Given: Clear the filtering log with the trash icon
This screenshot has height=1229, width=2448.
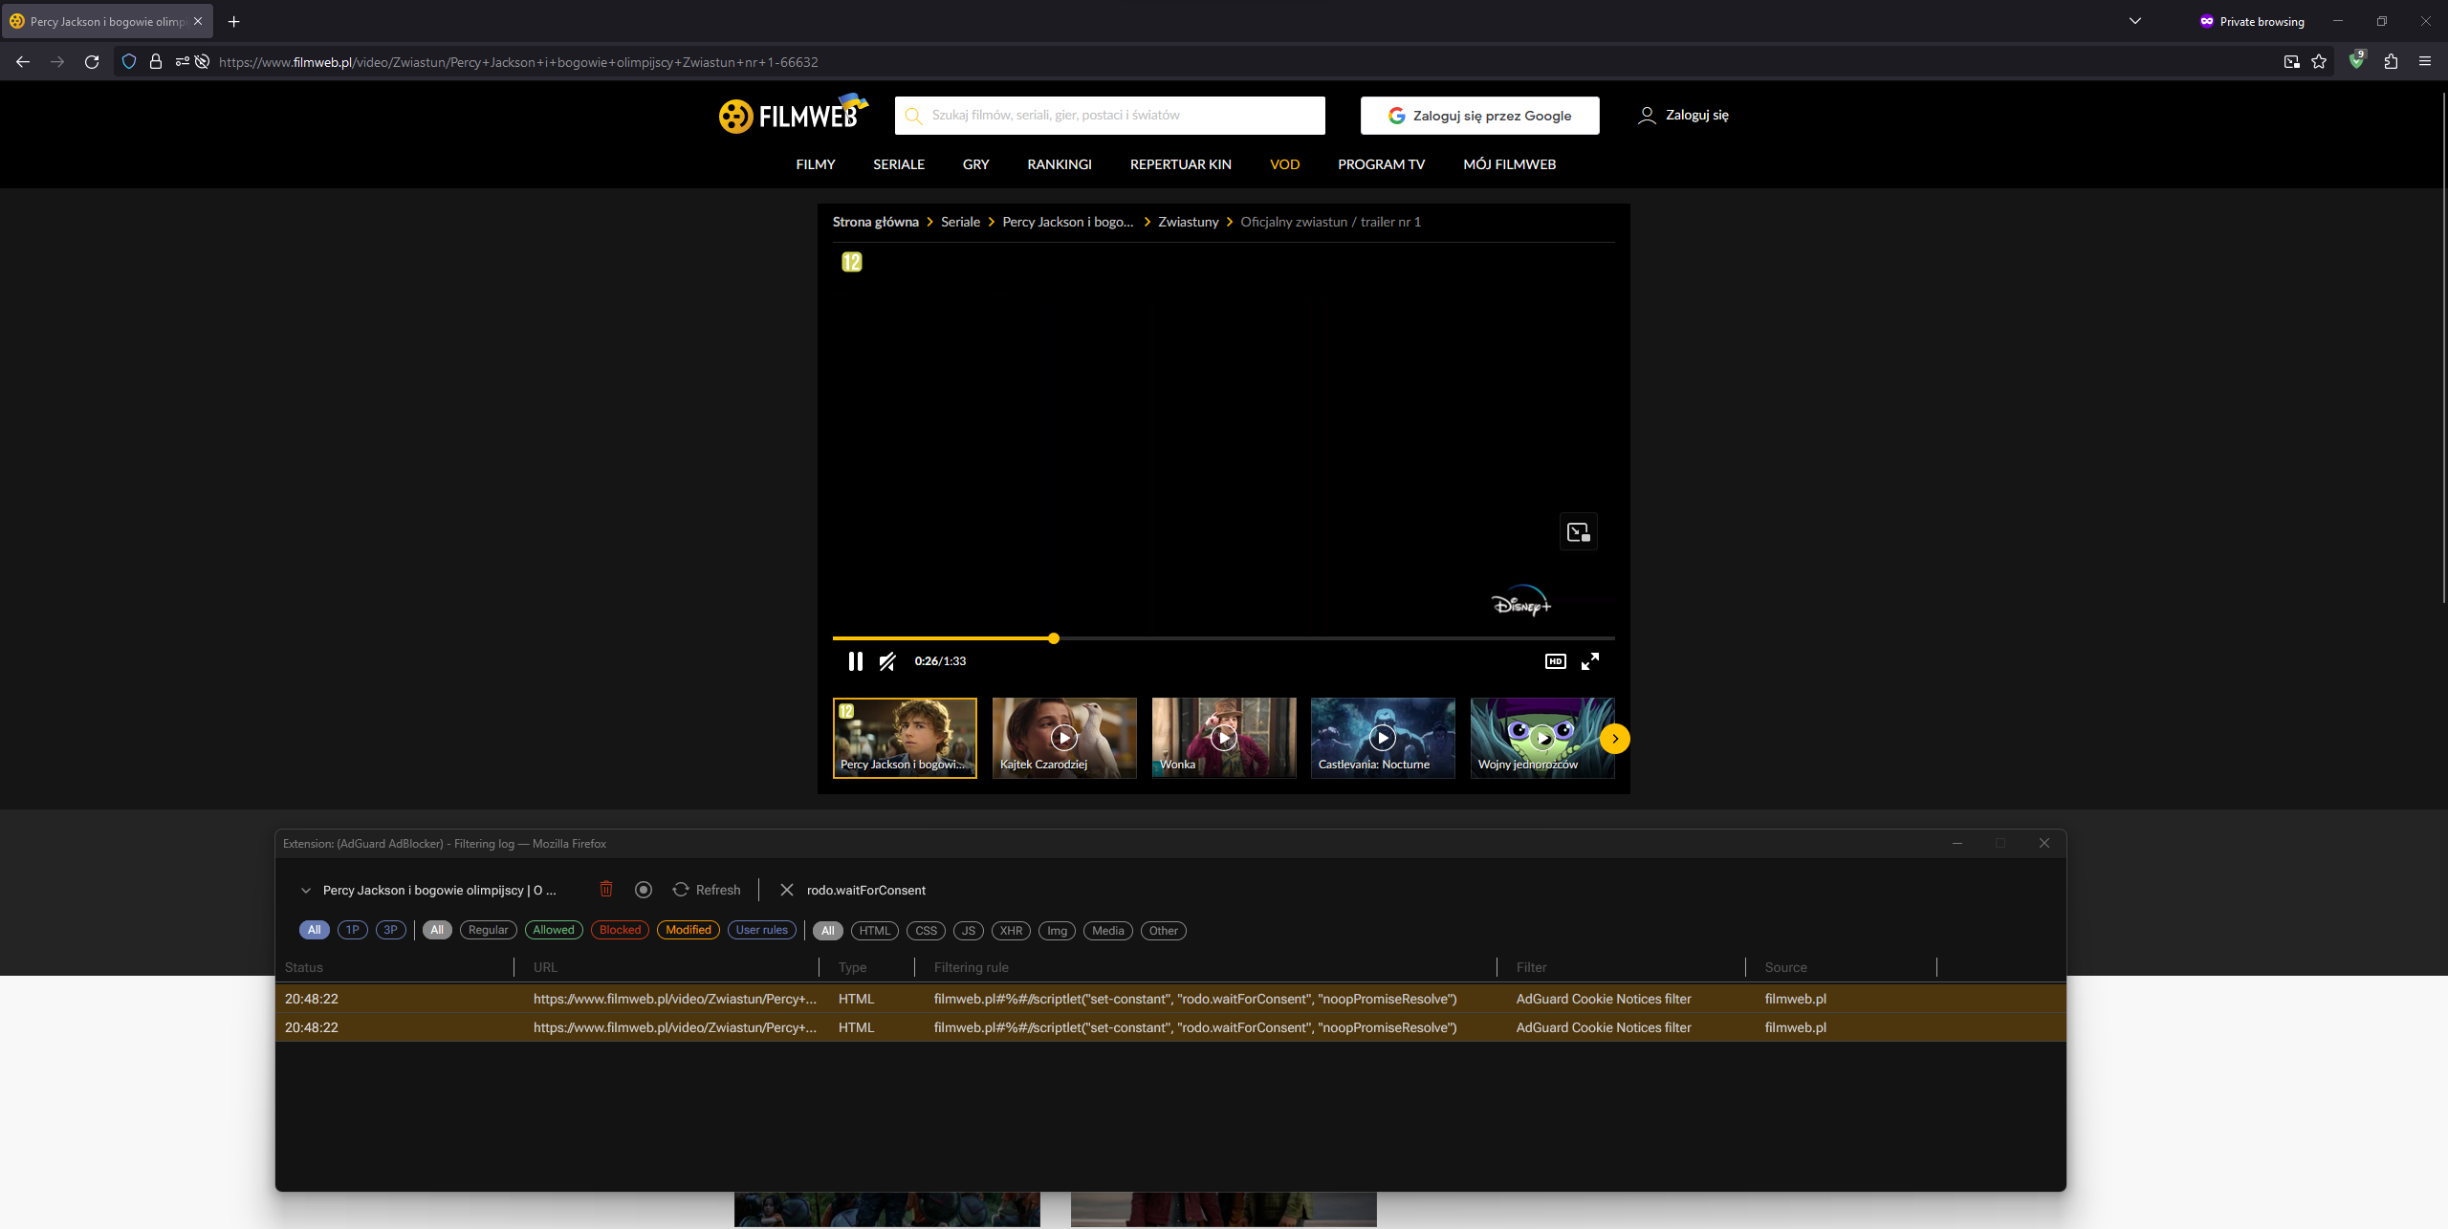Looking at the screenshot, I should pyautogui.click(x=606, y=889).
